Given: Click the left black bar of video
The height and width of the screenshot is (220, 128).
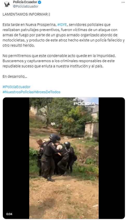Looking at the screenshot, I should (16, 158).
